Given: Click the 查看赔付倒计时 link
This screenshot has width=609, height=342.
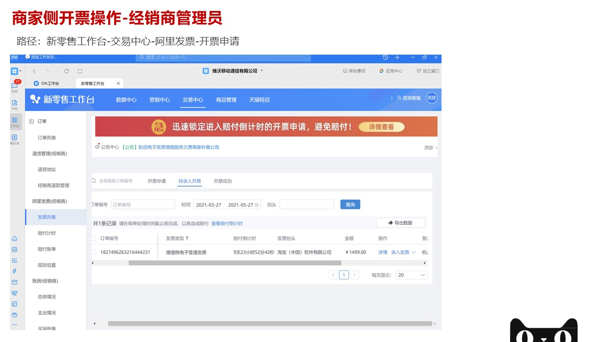Looking at the screenshot, I should tap(227, 223).
